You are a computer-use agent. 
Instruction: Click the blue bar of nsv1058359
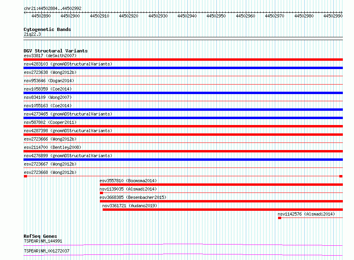click(x=183, y=93)
